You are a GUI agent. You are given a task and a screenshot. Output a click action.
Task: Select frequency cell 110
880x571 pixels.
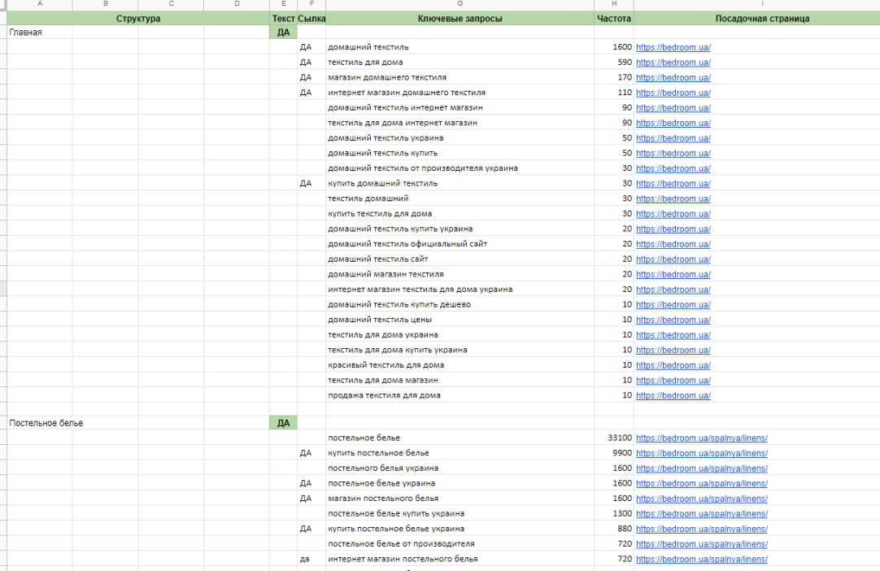tap(614, 92)
